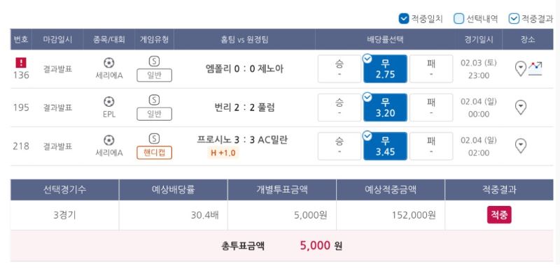The width and height of the screenshot is (560, 273).
Task: Click the S badge icon on match 218
Action: [x=154, y=139]
